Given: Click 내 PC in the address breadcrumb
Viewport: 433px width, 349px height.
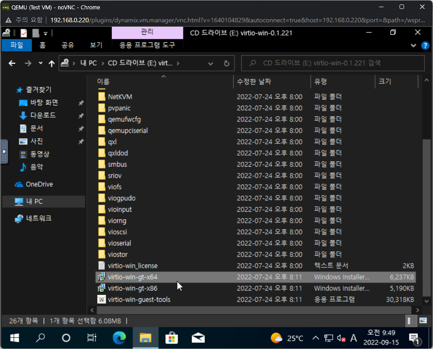Looking at the screenshot, I should (x=88, y=63).
